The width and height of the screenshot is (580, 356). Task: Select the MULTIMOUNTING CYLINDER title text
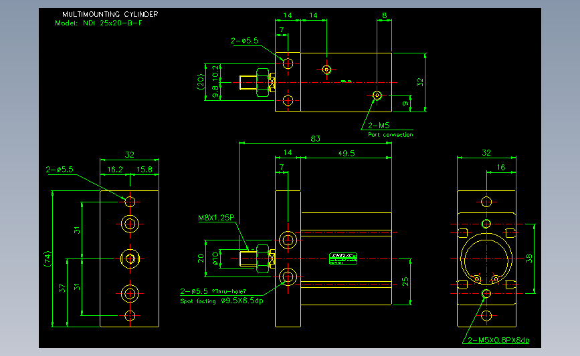pos(110,14)
